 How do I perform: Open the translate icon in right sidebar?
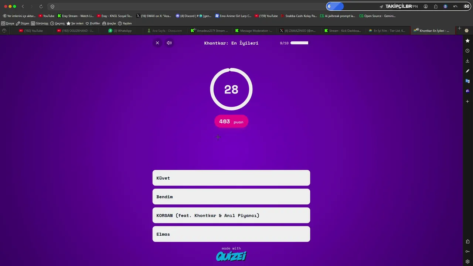click(467, 81)
